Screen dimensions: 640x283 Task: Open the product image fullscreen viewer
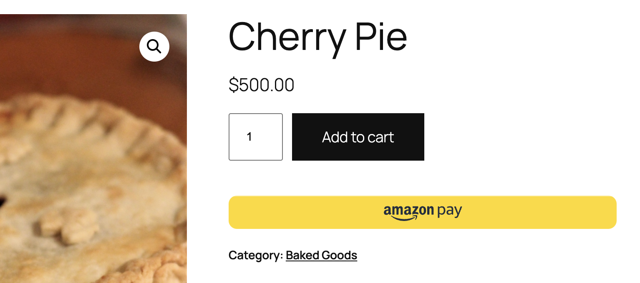154,47
